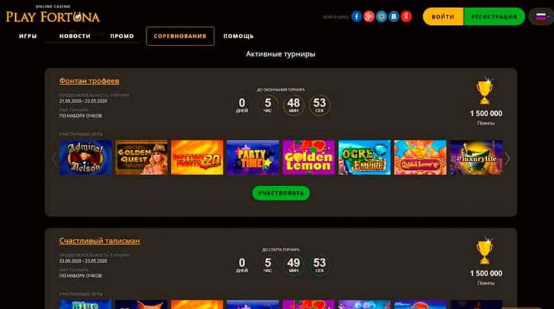Open the language flag dropdown
Viewport: 554px width, 309px height.
click(542, 16)
